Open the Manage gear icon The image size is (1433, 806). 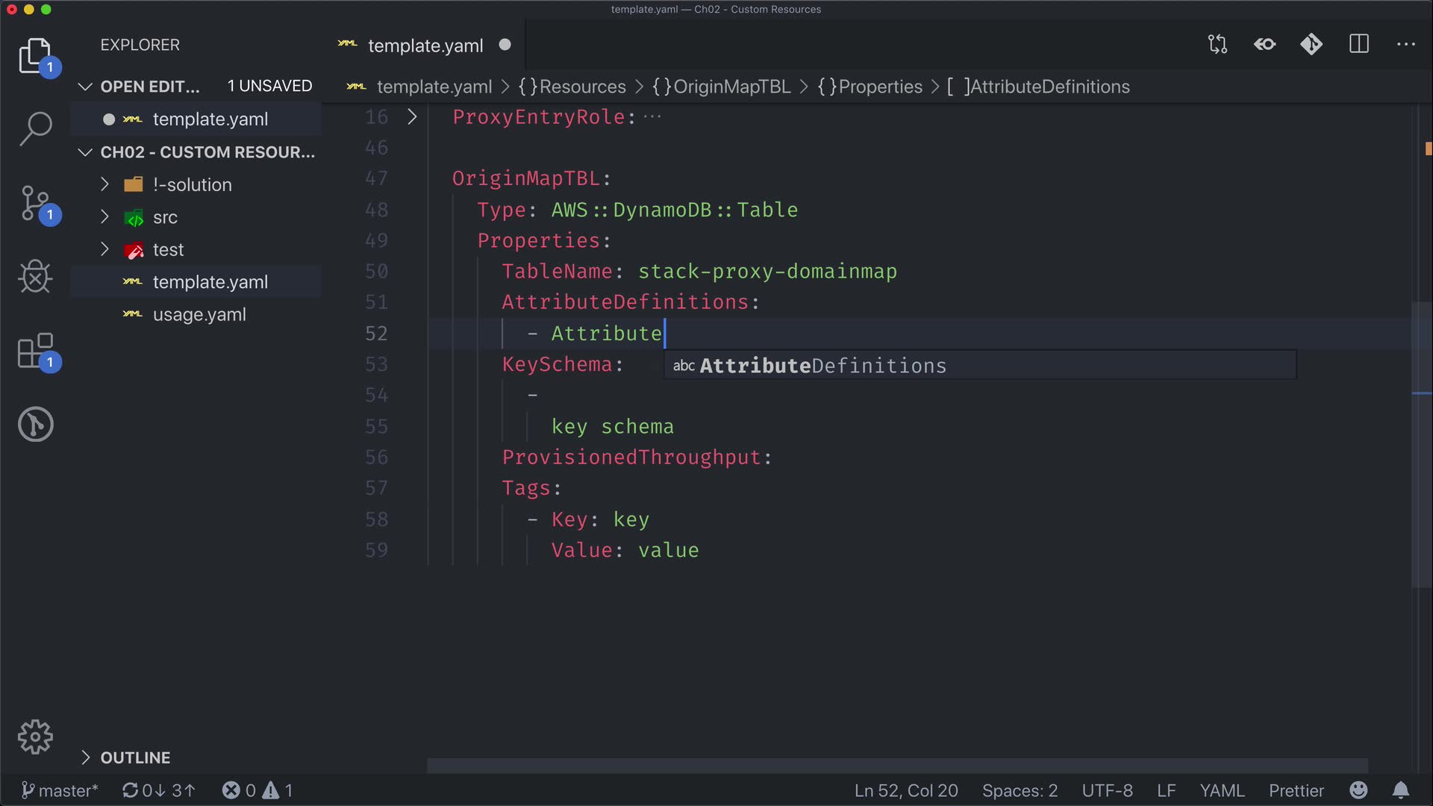pyautogui.click(x=35, y=737)
